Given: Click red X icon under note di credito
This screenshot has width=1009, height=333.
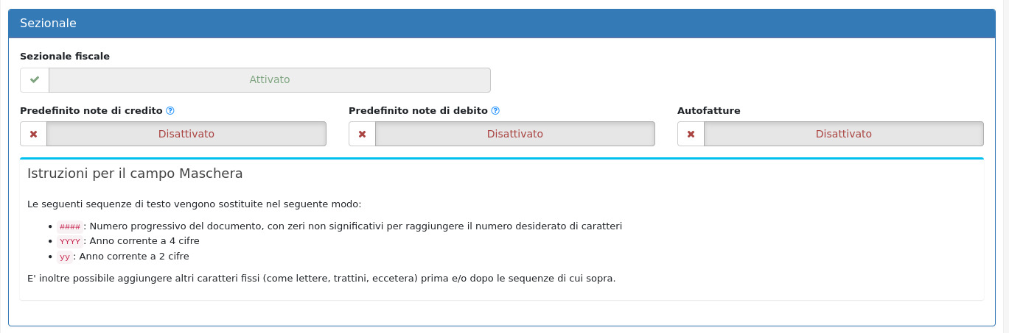Looking at the screenshot, I should coord(33,134).
